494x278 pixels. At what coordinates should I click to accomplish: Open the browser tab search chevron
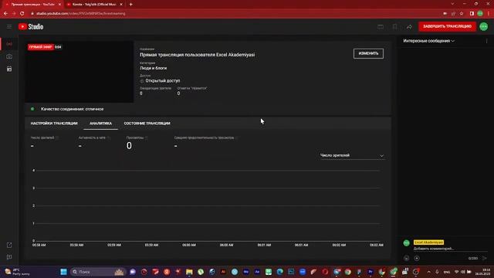[x=452, y=4]
